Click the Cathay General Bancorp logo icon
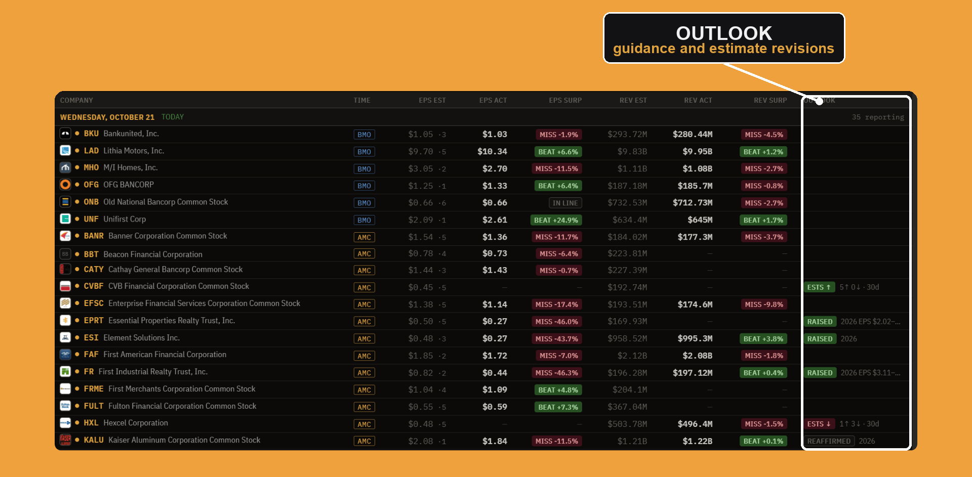972x477 pixels. point(65,269)
